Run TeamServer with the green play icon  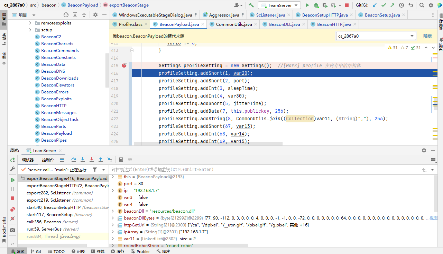click(307, 5)
